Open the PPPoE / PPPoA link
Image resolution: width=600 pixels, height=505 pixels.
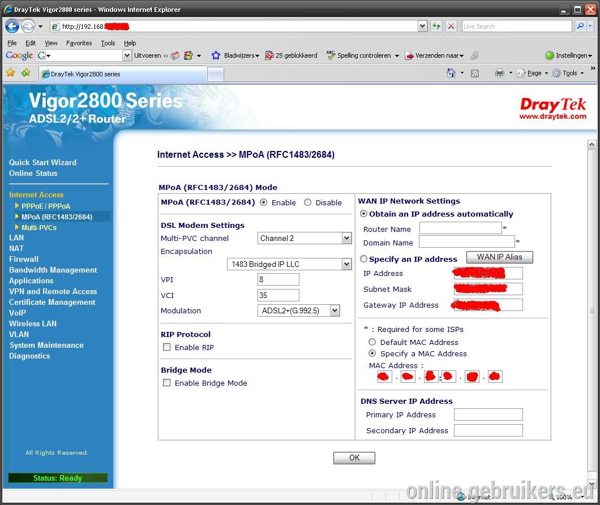pyautogui.click(x=46, y=206)
